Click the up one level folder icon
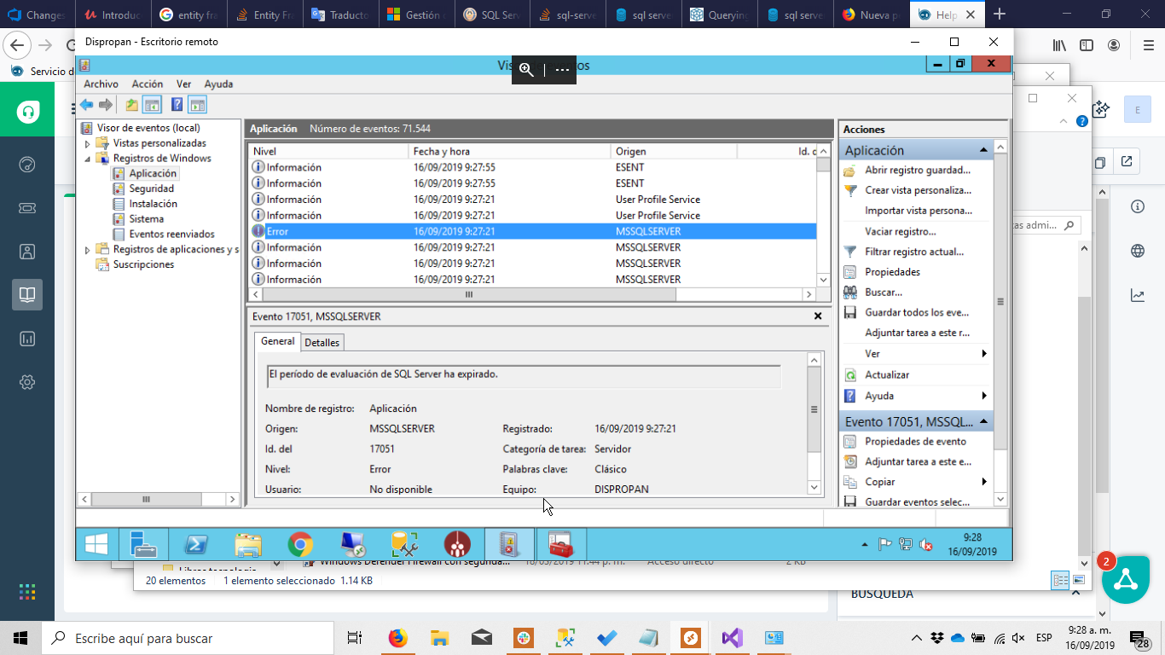Screen dimensions: 1165x655 point(132,105)
